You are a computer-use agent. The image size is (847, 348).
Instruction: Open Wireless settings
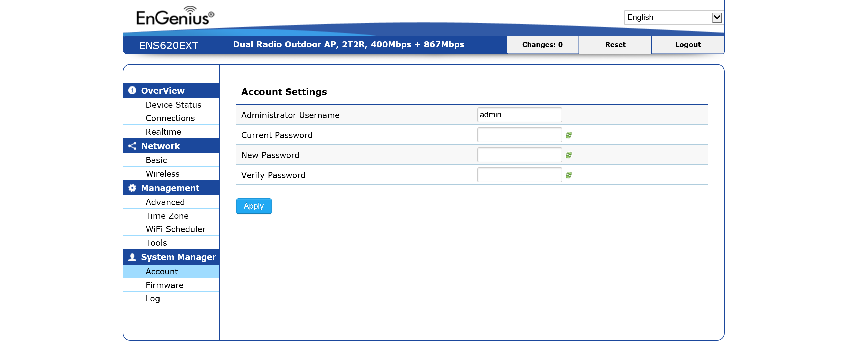point(171,174)
